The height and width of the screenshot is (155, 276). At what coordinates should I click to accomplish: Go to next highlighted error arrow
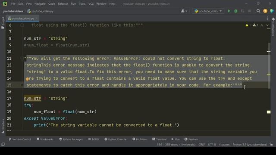[x=267, y=25]
